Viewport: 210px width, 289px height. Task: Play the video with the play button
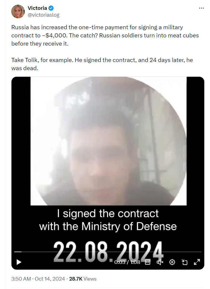point(19,262)
